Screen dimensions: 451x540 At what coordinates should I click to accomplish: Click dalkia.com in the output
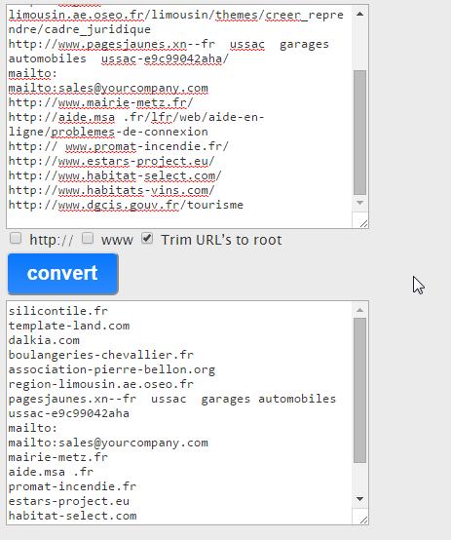pos(44,340)
